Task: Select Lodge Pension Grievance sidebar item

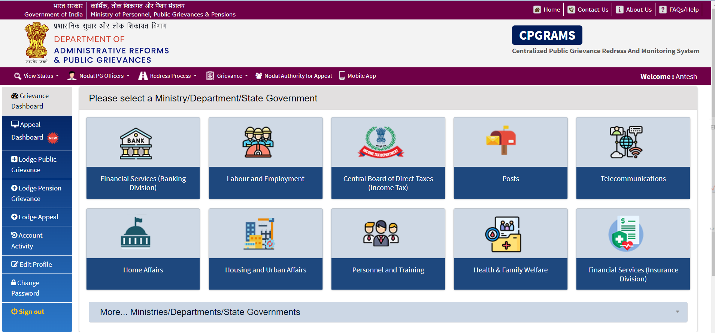Action: point(37,193)
